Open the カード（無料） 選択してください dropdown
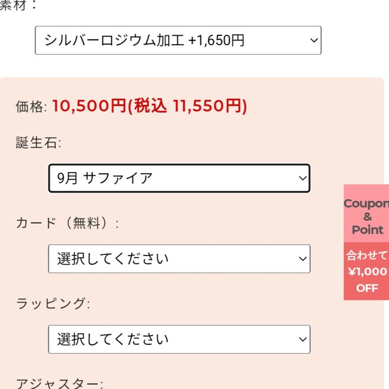 [x=179, y=259]
